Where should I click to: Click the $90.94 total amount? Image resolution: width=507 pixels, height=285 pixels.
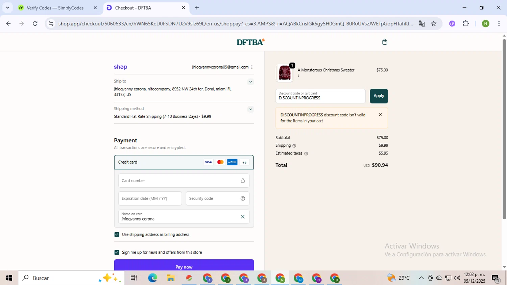(x=380, y=165)
